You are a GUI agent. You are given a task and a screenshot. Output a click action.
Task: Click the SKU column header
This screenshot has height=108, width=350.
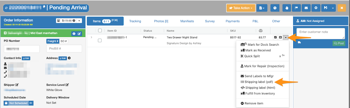click(233, 31)
